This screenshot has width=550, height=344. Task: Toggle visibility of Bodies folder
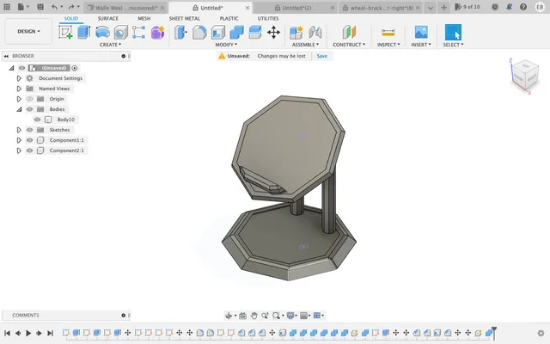point(30,109)
